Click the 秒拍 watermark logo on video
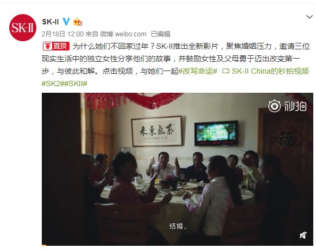The height and width of the screenshot is (249, 316). (287, 106)
